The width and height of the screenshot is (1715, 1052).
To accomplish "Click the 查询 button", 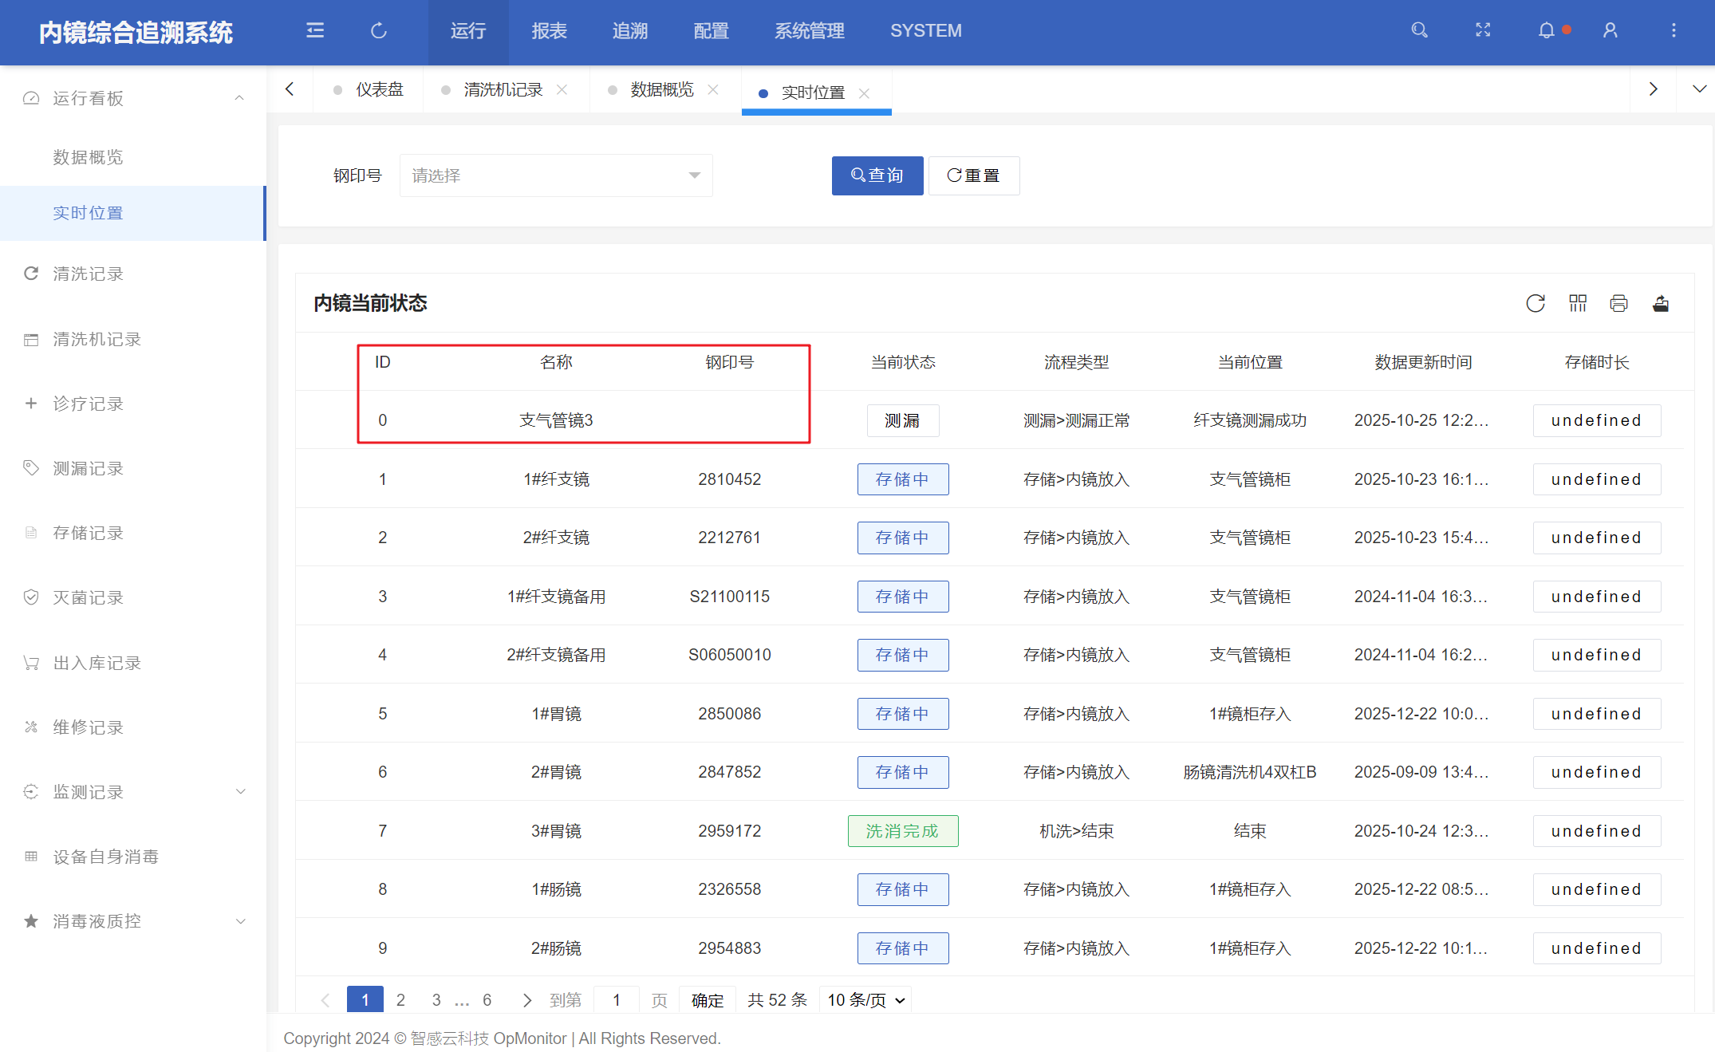I will click(877, 175).
